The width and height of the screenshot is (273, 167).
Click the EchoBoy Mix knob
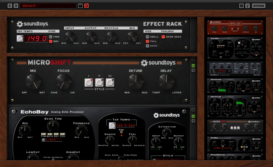click(25, 130)
